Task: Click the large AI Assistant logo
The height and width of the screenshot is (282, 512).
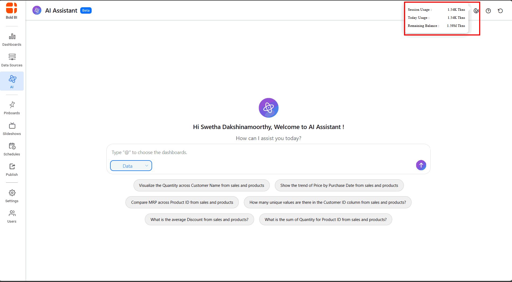Action: pos(269,108)
